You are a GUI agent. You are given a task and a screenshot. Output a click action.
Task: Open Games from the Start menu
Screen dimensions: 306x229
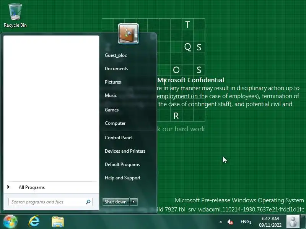tap(112, 110)
